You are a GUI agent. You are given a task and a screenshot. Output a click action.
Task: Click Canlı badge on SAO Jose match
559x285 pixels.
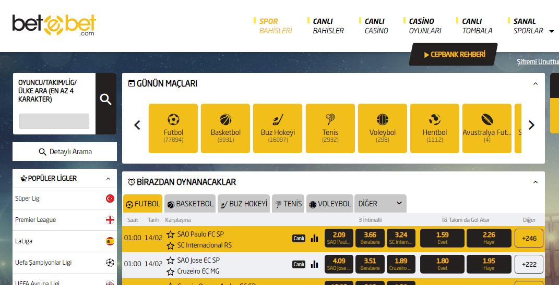click(299, 264)
